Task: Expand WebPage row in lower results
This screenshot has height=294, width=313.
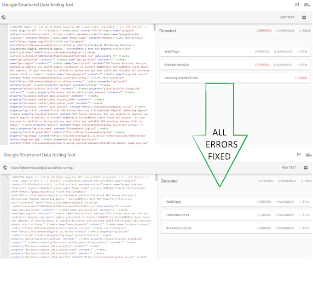Action: [237, 202]
